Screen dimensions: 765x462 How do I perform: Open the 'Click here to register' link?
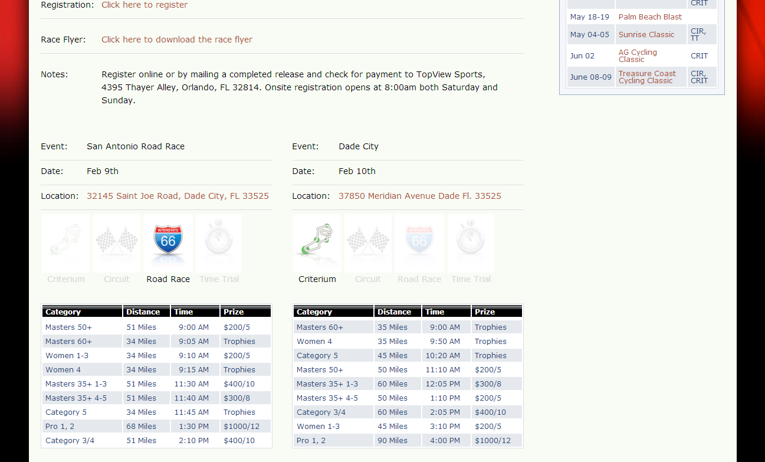click(x=145, y=5)
